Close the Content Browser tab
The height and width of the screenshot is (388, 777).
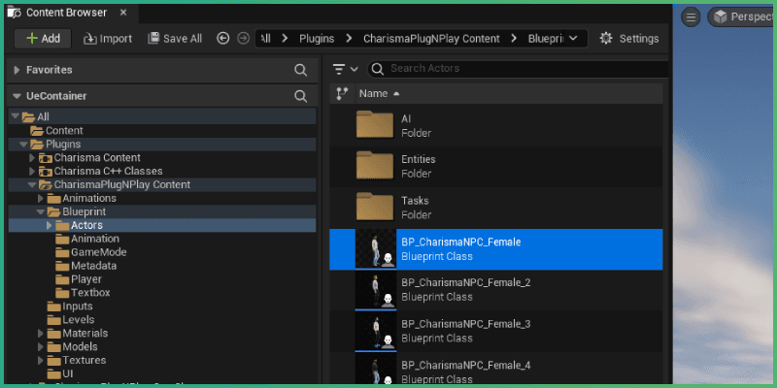coord(123,13)
